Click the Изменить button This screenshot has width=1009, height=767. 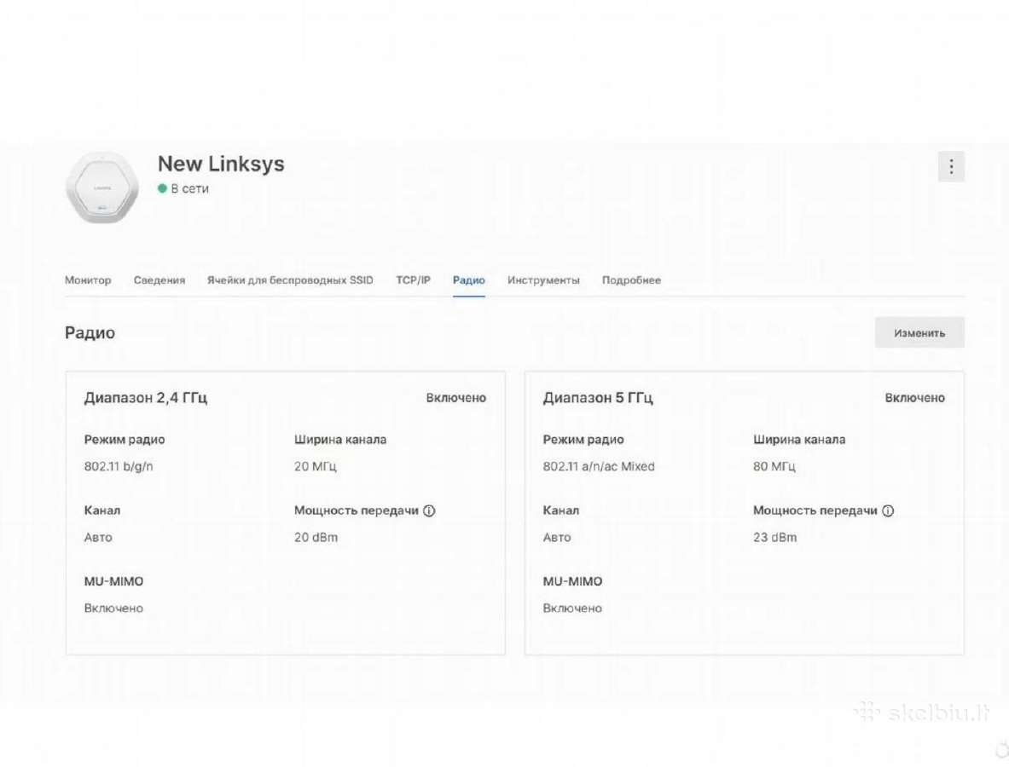tap(919, 332)
